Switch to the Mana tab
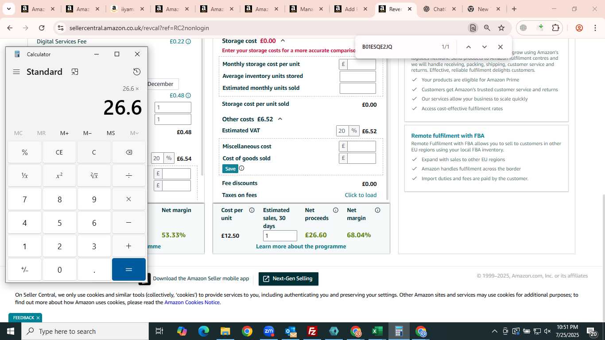Viewport: 605px width, 340px height. pyautogui.click(x=306, y=9)
